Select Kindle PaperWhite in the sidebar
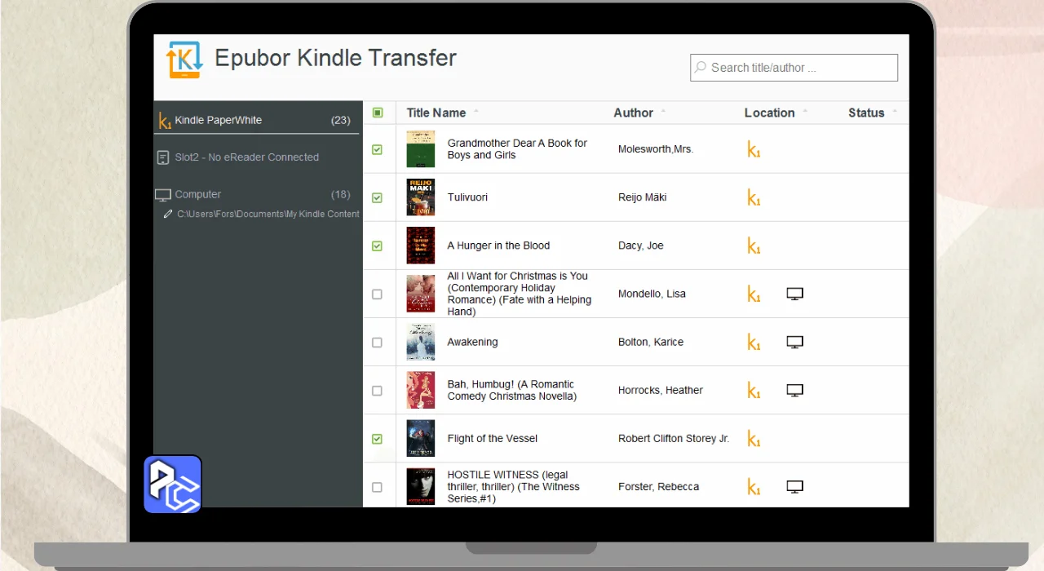This screenshot has width=1044, height=571. tap(257, 120)
